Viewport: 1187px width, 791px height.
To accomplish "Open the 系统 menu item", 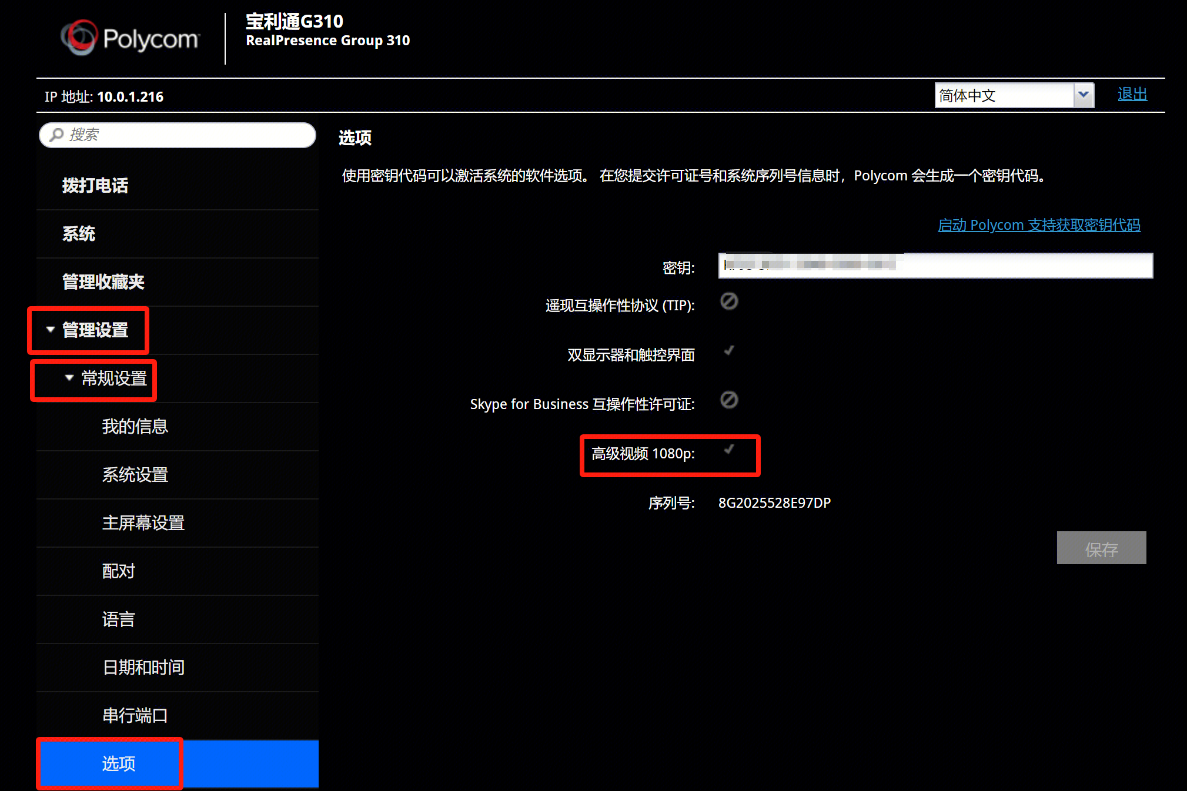I will (178, 234).
